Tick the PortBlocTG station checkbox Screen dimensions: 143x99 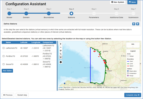(x=4, y=56)
